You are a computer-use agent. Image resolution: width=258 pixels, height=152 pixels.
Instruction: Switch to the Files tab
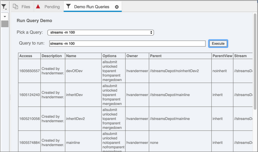pyautogui.click(x=22, y=7)
